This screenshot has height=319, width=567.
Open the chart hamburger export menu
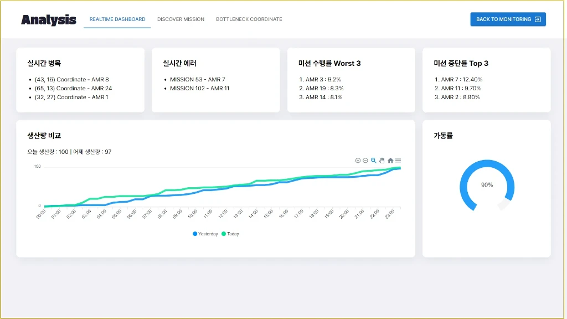tap(398, 161)
